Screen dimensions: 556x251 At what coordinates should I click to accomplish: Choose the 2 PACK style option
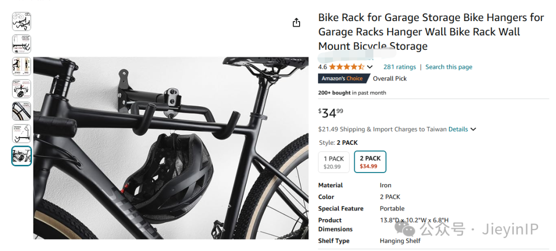click(370, 162)
